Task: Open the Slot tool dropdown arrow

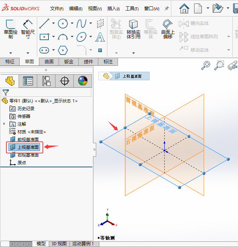Action: coord(53,50)
